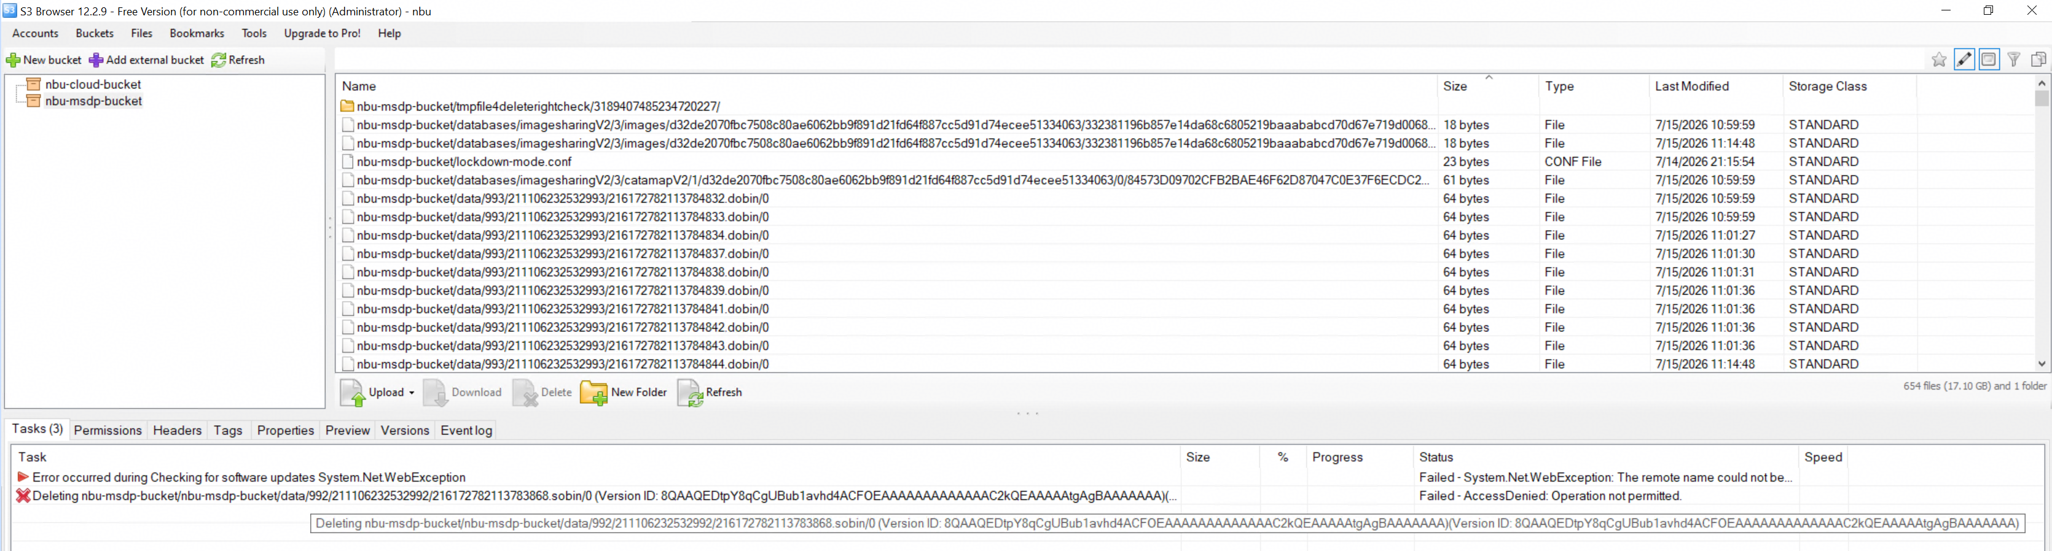Viewport: 2052px width, 551px height.
Task: Open the Upload dropdown arrow
Action: pos(412,393)
